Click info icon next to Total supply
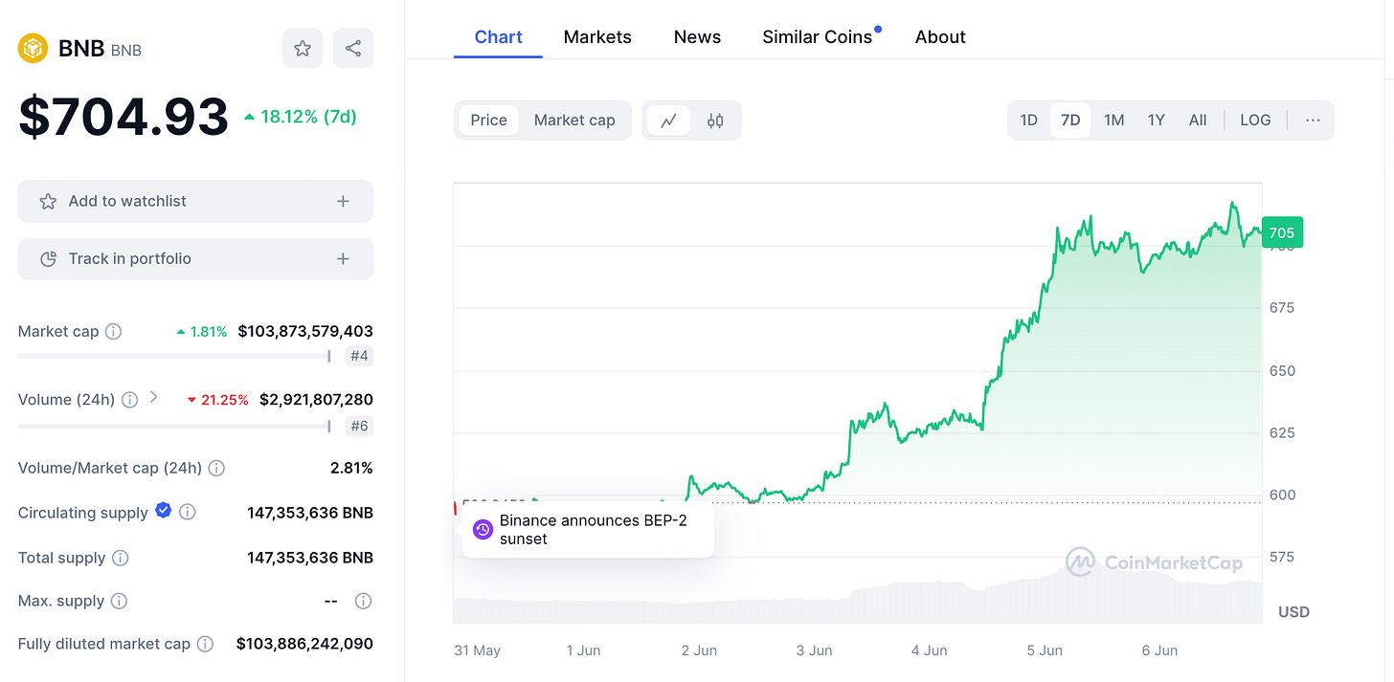 [121, 558]
